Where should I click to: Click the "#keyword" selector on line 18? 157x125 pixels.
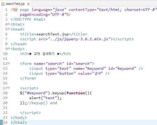pyautogui.click(x=36, y=93)
